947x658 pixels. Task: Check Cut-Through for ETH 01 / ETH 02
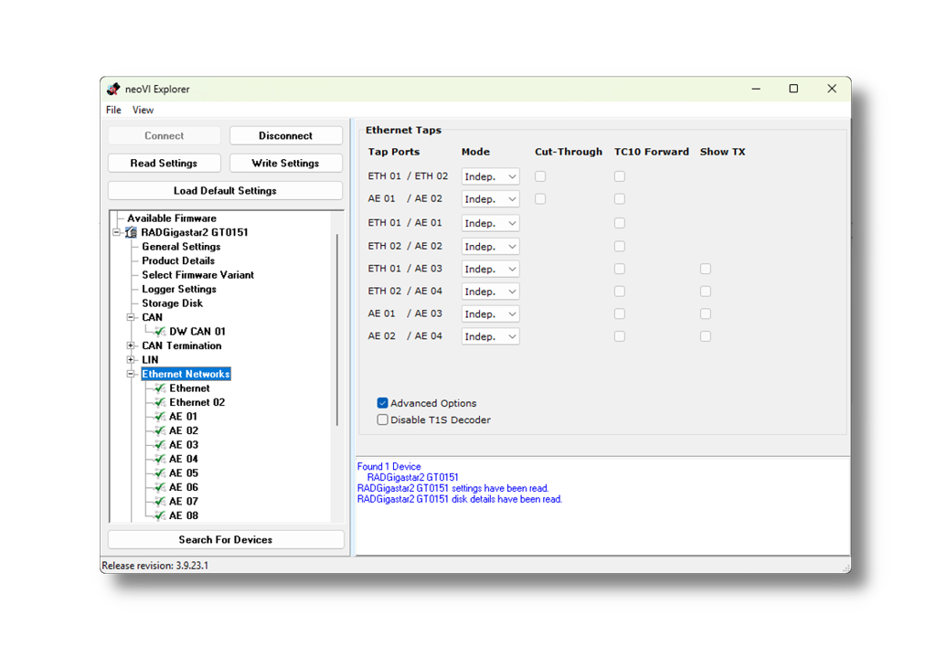coord(539,175)
